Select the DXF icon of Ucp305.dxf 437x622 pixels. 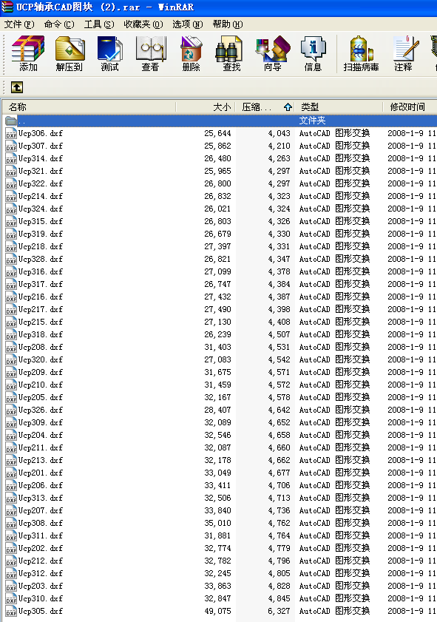[x=11, y=612]
